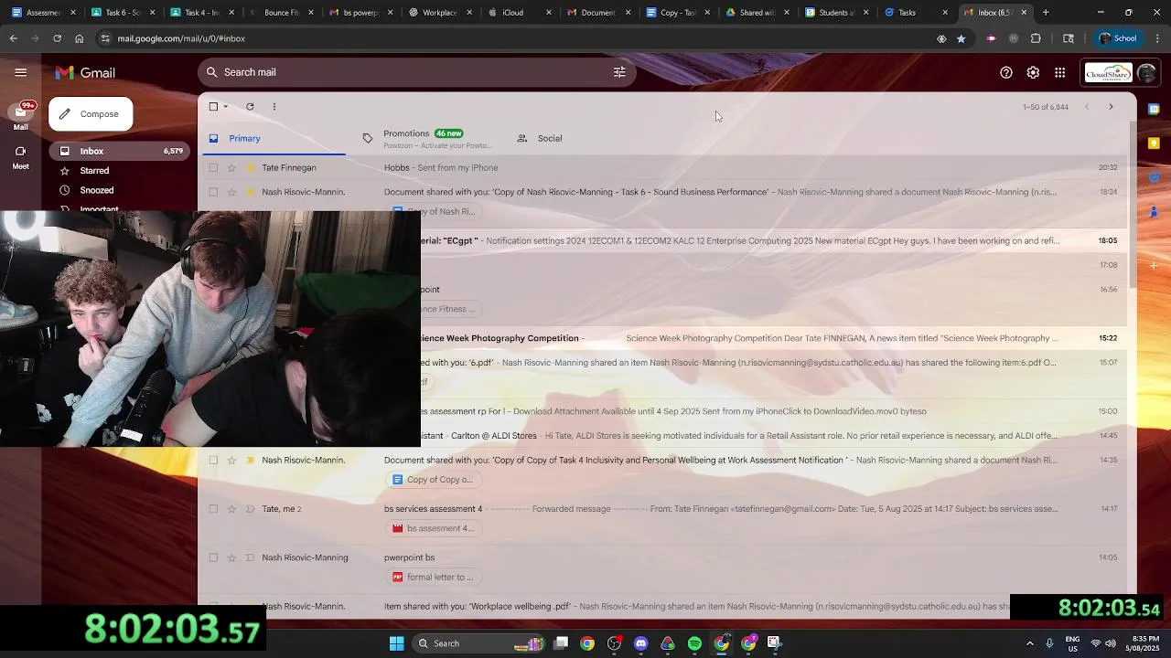Bookmark this page with the star icon

[961, 38]
